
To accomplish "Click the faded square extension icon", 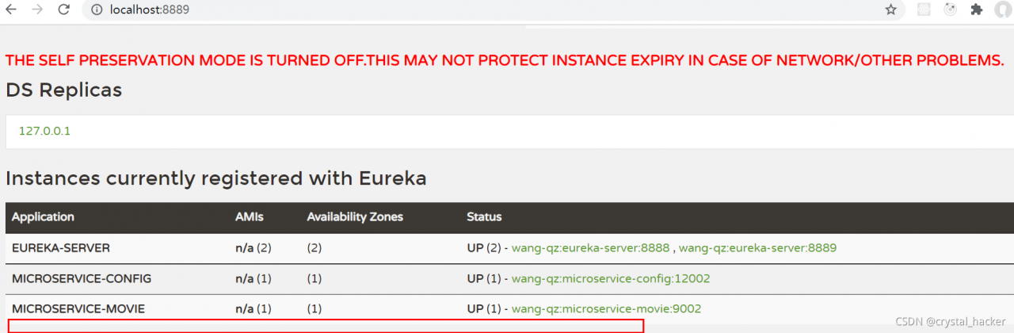I will point(924,10).
